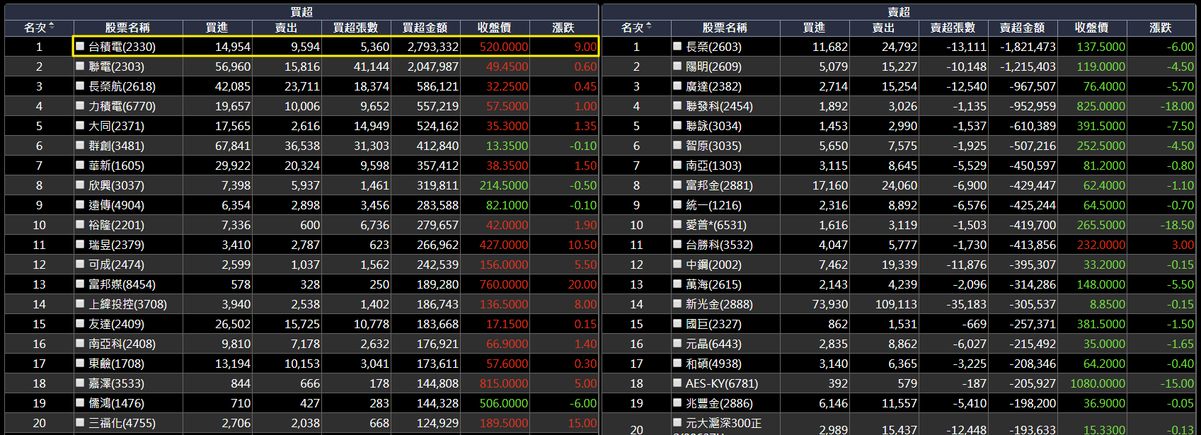This screenshot has height=435, width=1201.
Task: Sort by 賣超張數 column header
Action: click(953, 28)
